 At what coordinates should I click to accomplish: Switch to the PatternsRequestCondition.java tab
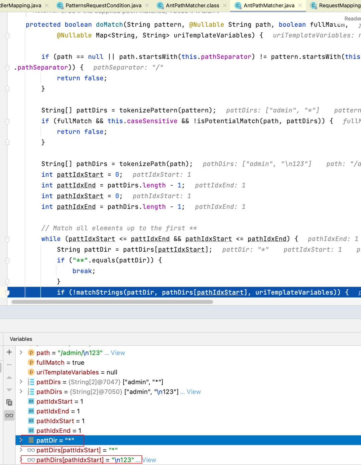point(103,5)
